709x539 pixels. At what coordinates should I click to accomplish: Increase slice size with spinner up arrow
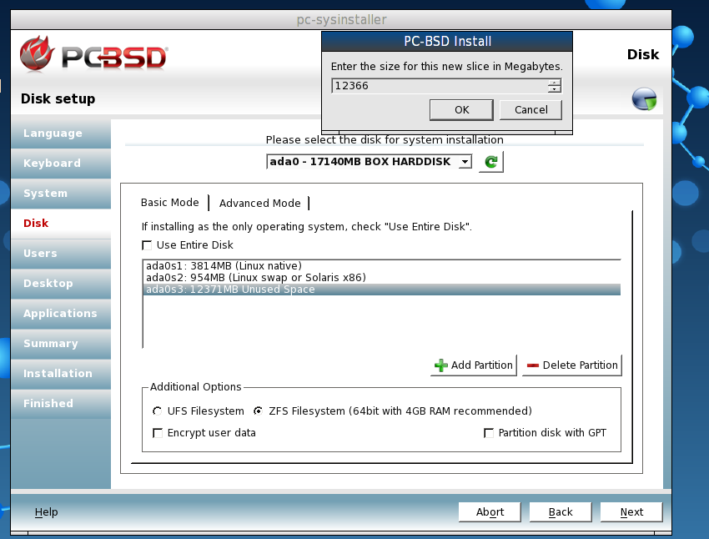pyautogui.click(x=555, y=83)
